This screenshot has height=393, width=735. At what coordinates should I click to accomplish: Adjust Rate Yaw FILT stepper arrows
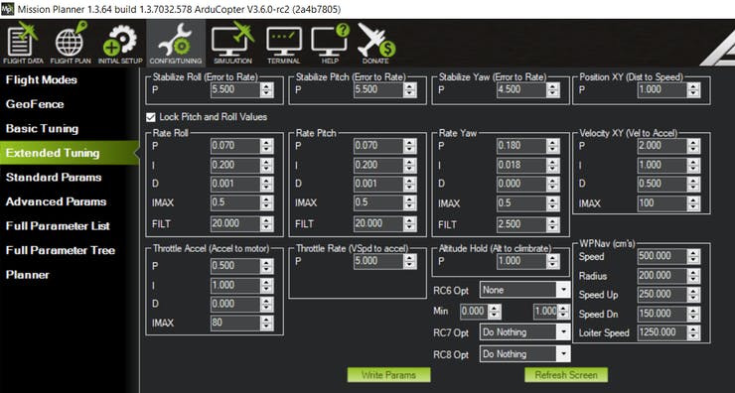click(x=552, y=224)
